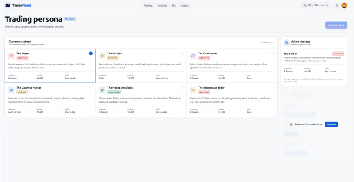This screenshot has height=182, width=354.
Task: Click The Catalyst Hunter icon
Action: pos(11,90)
